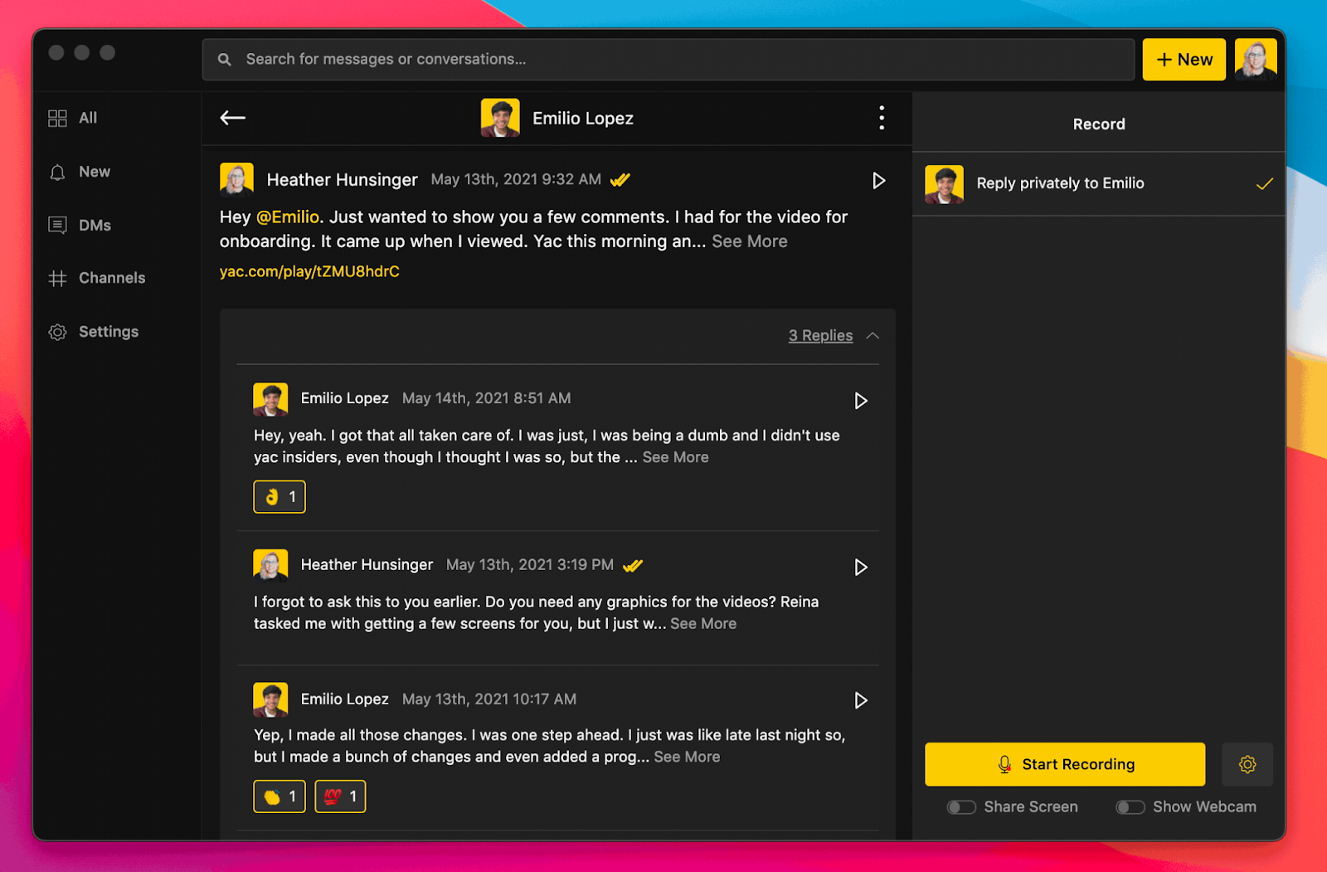The width and height of the screenshot is (1327, 872).
Task: Click the clapping hands reaction
Action: click(x=279, y=796)
